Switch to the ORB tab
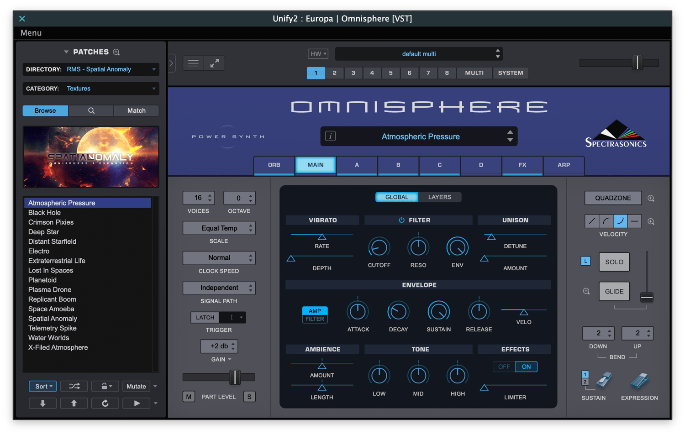The width and height of the screenshot is (685, 435). 274,165
